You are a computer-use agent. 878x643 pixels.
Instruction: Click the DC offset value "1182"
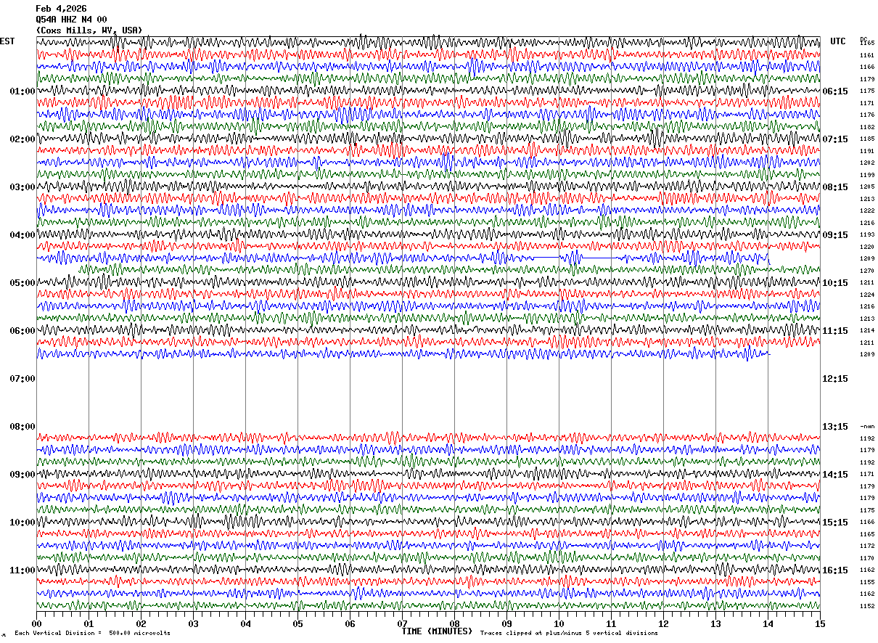(867, 127)
